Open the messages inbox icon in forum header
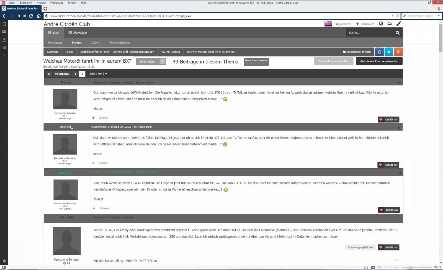Viewport: 443px width, 270px height. (x=390, y=24)
